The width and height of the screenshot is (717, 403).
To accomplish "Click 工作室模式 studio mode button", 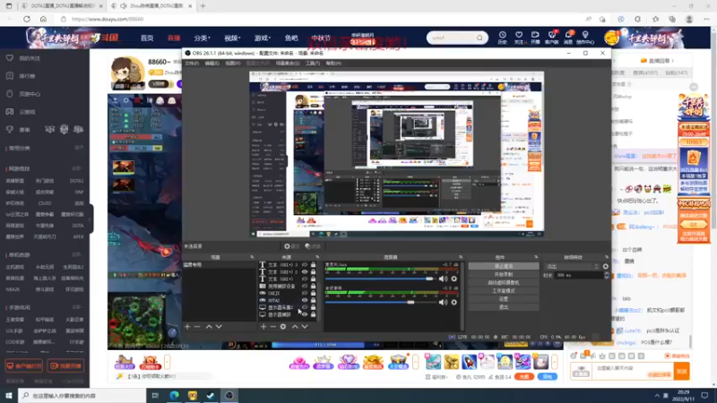I will (504, 290).
